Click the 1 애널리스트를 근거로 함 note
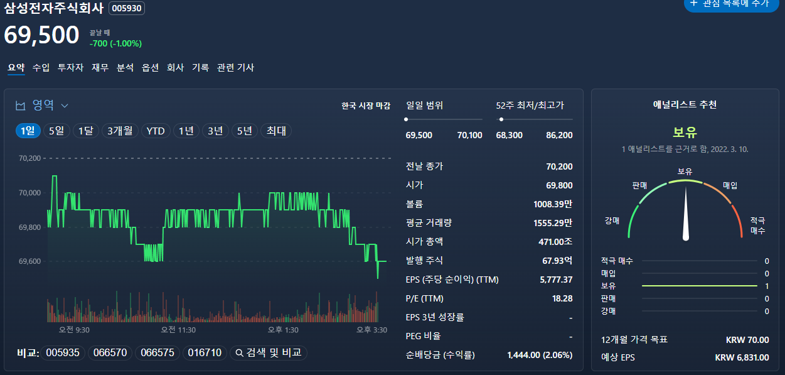 [685, 149]
